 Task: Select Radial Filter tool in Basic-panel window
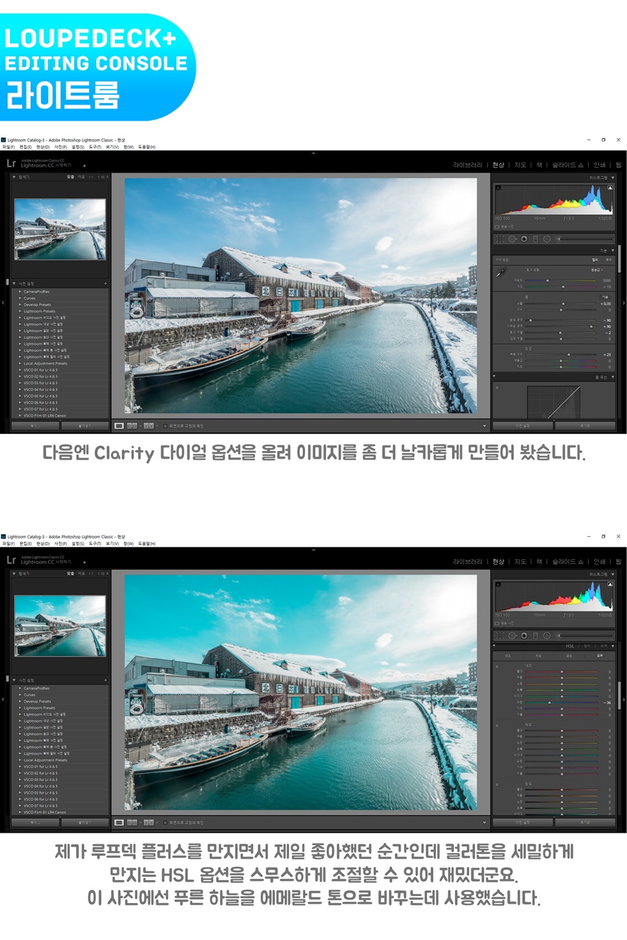pos(547,239)
